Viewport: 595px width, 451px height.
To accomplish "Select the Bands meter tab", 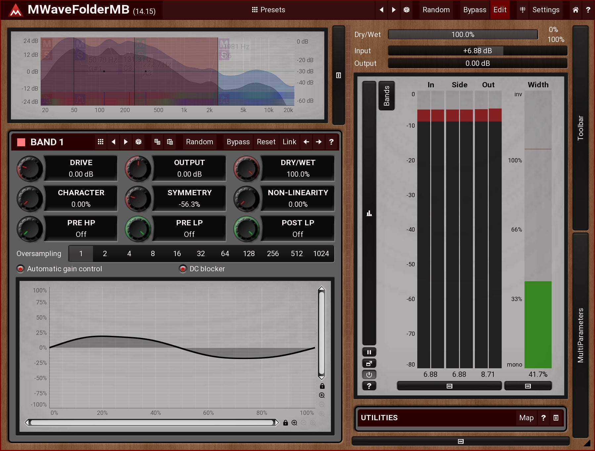I will click(x=386, y=96).
